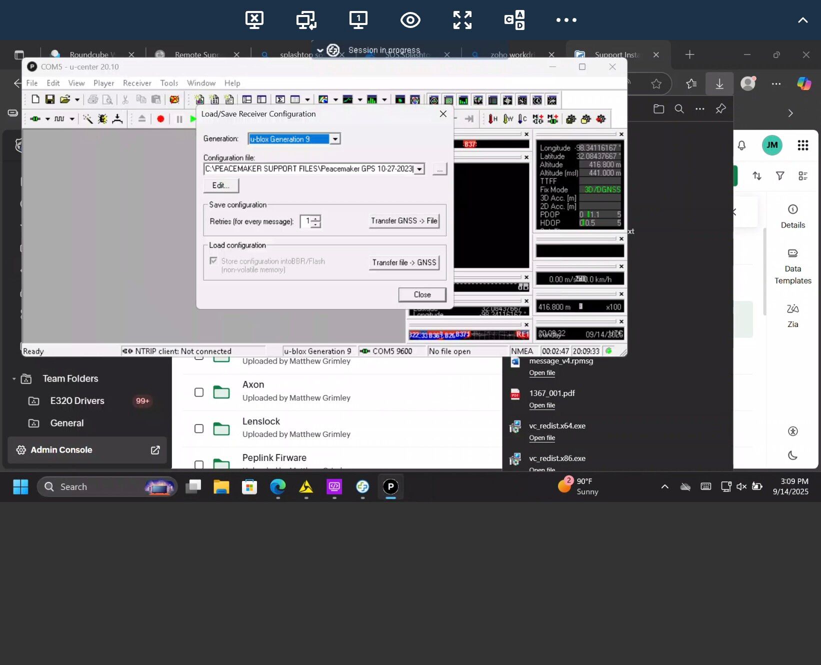Click Open file link under 1367_001.pdf

tap(542, 405)
